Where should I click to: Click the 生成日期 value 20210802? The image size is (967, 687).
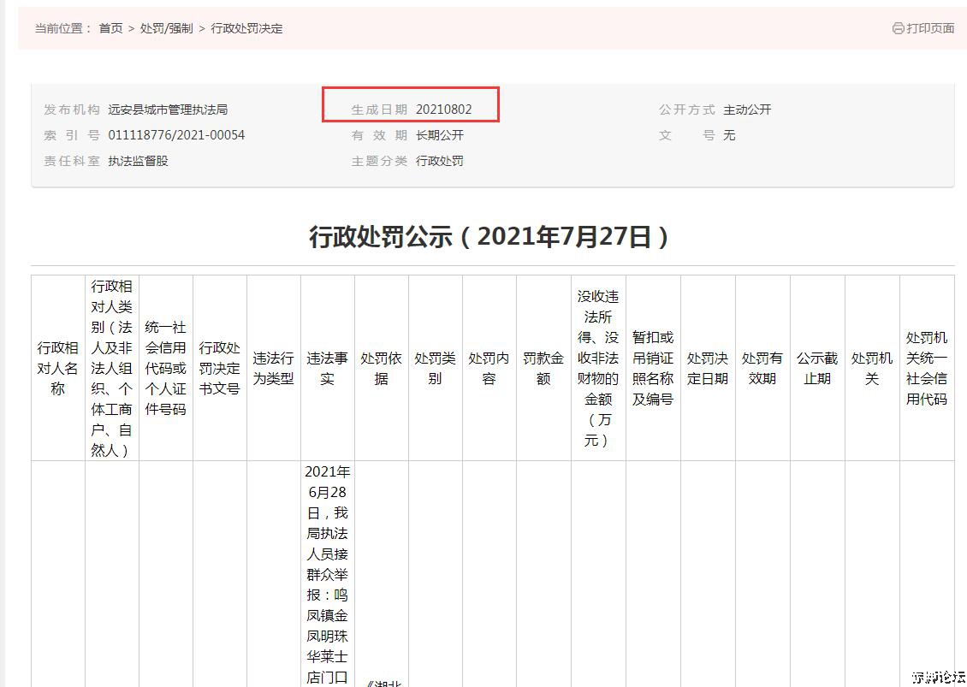tap(443, 110)
